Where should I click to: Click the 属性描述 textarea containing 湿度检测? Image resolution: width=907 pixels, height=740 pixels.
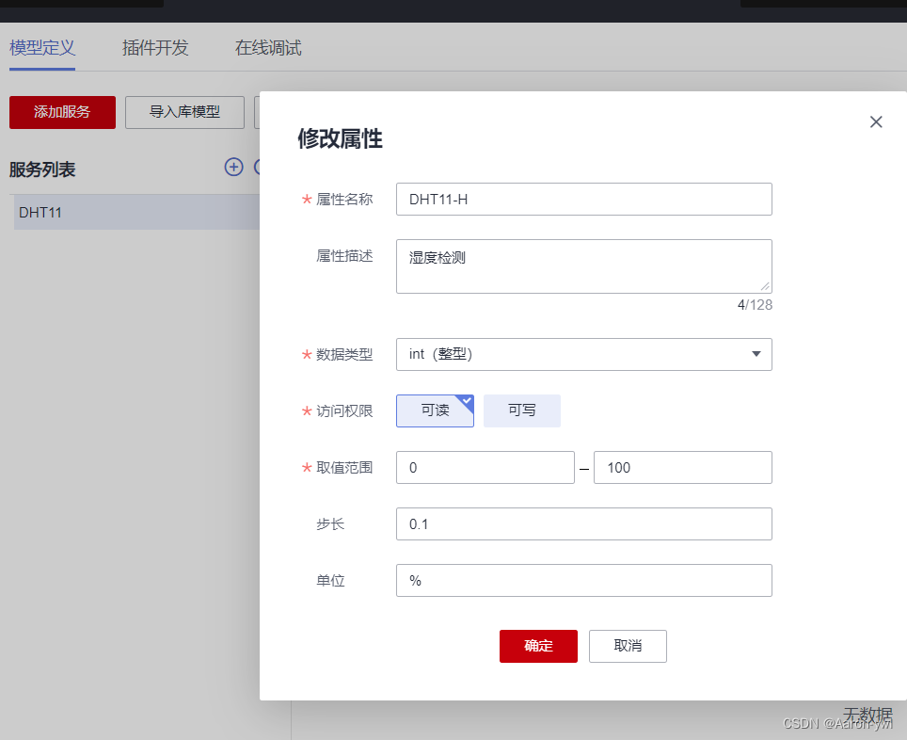[583, 265]
